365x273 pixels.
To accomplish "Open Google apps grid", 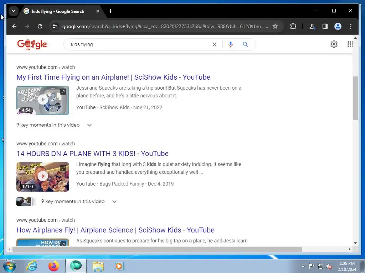I will tap(350, 44).
